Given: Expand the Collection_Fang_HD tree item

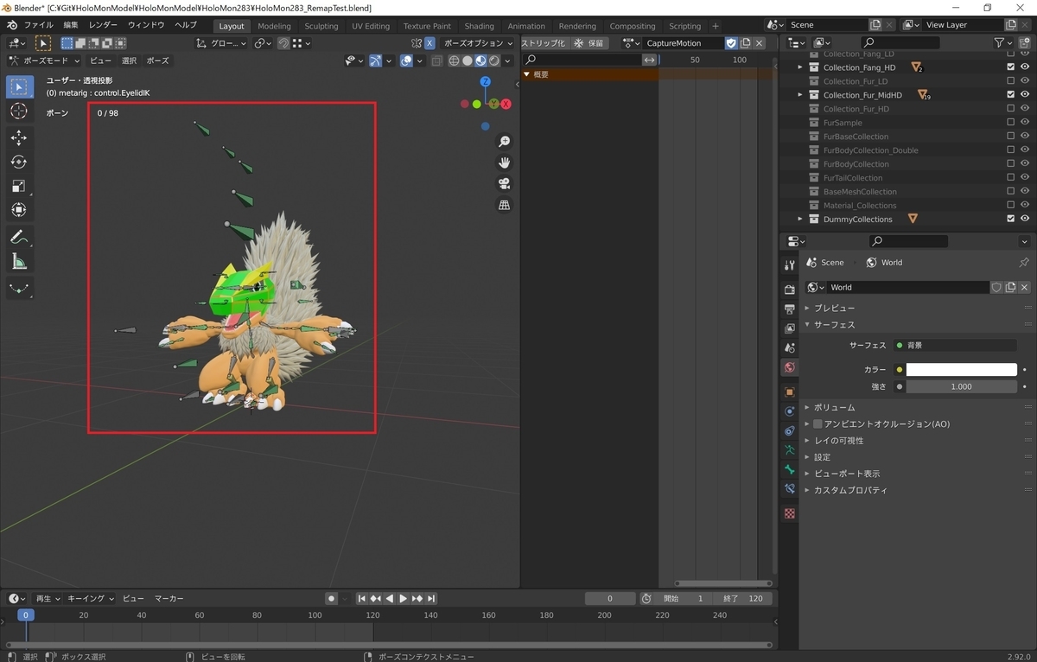Looking at the screenshot, I should point(800,67).
